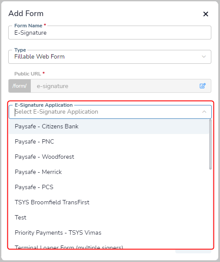Click the Form Name input field
This screenshot has height=262, width=220.
(x=110, y=33)
